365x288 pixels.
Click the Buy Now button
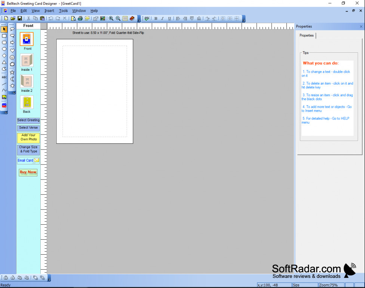(x=28, y=172)
